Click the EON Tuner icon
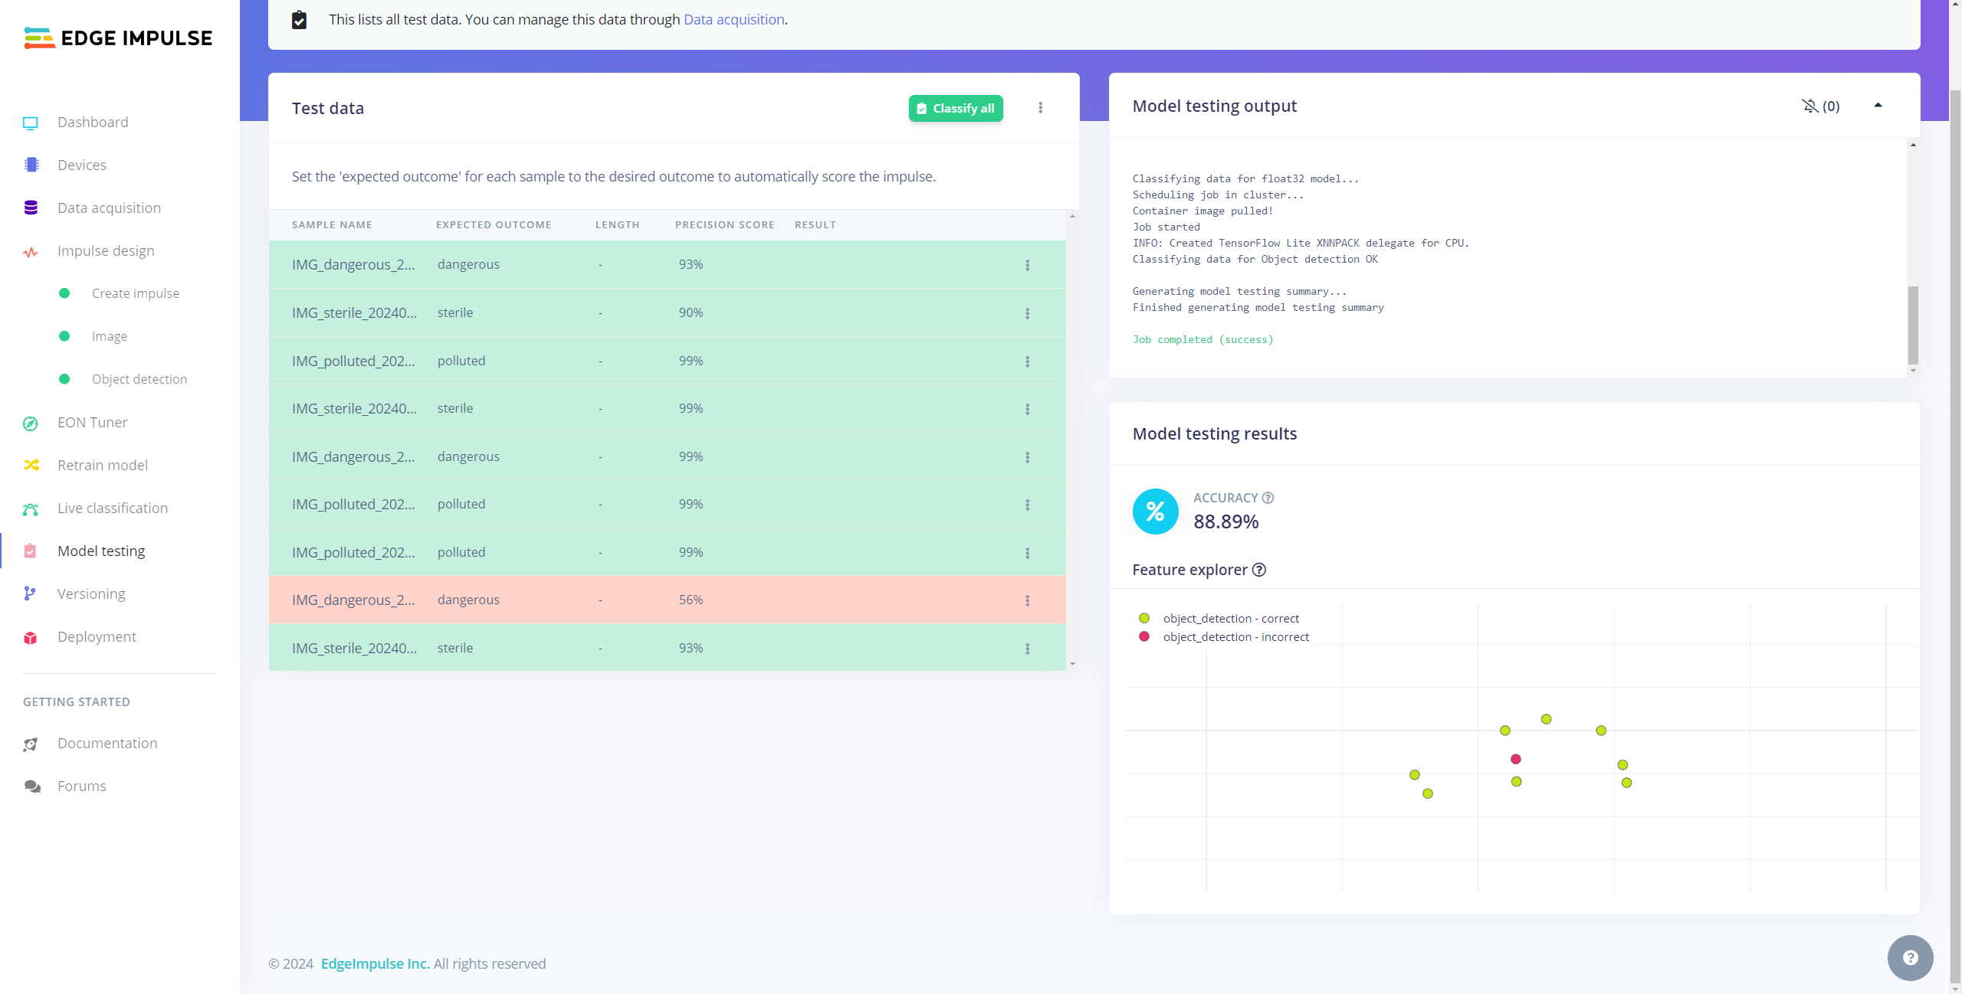 click(x=31, y=421)
